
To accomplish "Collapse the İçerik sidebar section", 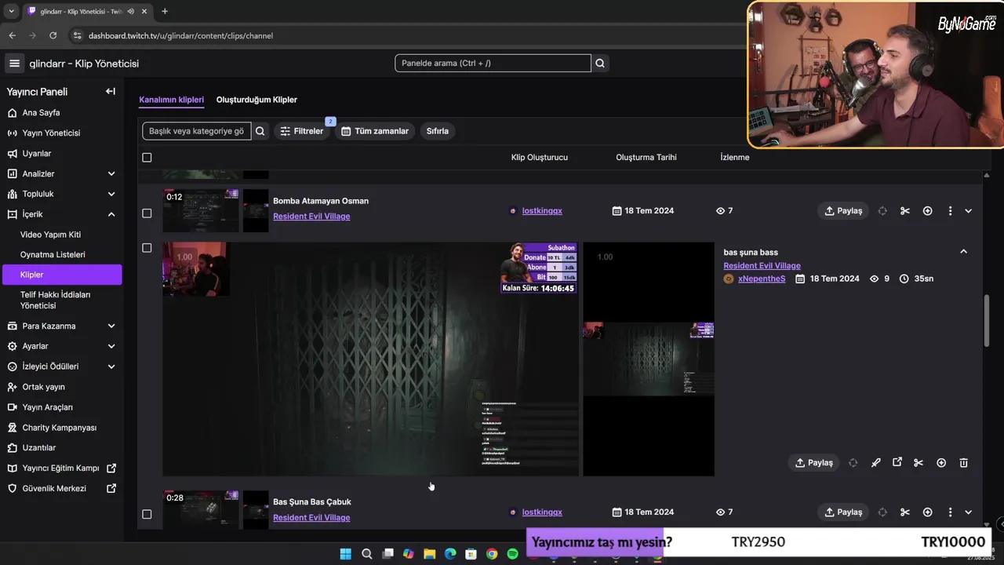I will coord(111,214).
